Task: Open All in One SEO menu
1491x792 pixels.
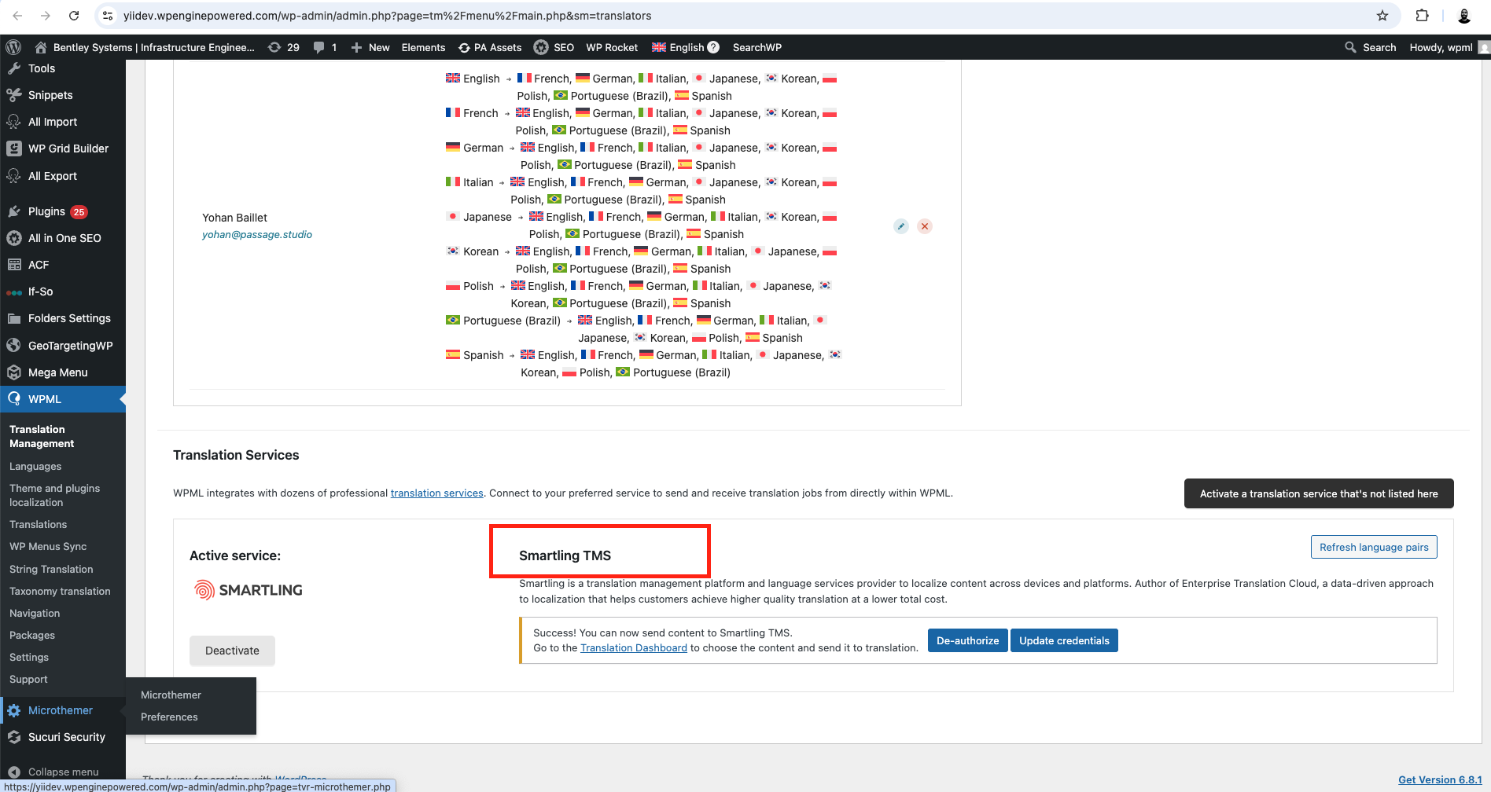Action: [63, 238]
